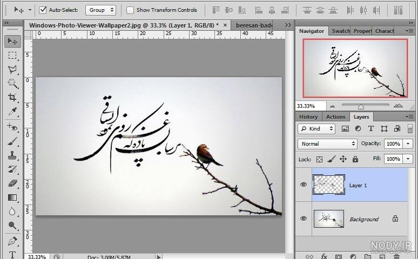Click Navigator zoom slider handle
Viewport: 418px width, 259px height.
pyautogui.click(x=361, y=107)
